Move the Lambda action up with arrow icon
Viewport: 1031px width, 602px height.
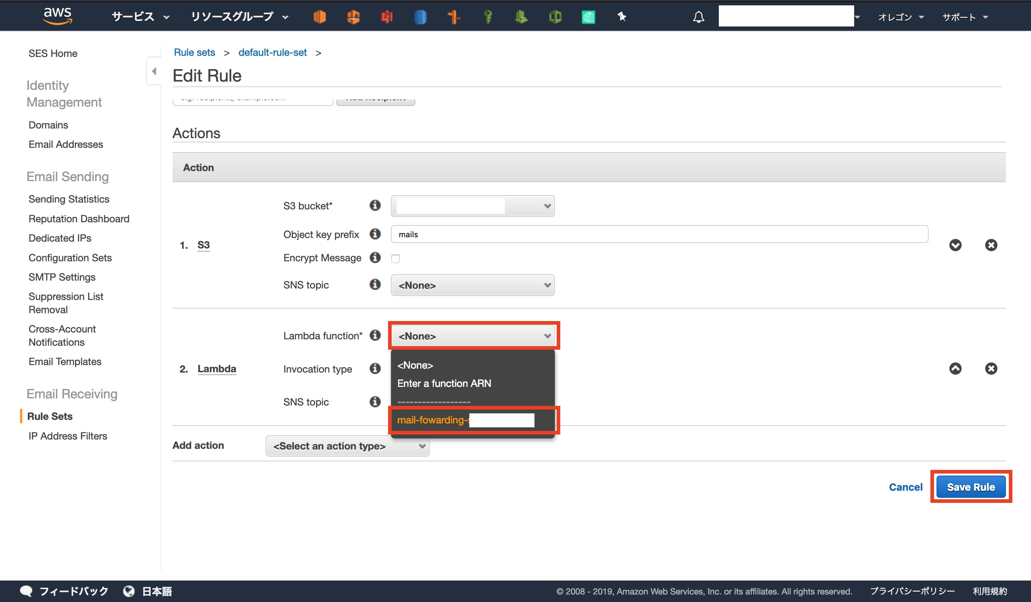tap(955, 369)
